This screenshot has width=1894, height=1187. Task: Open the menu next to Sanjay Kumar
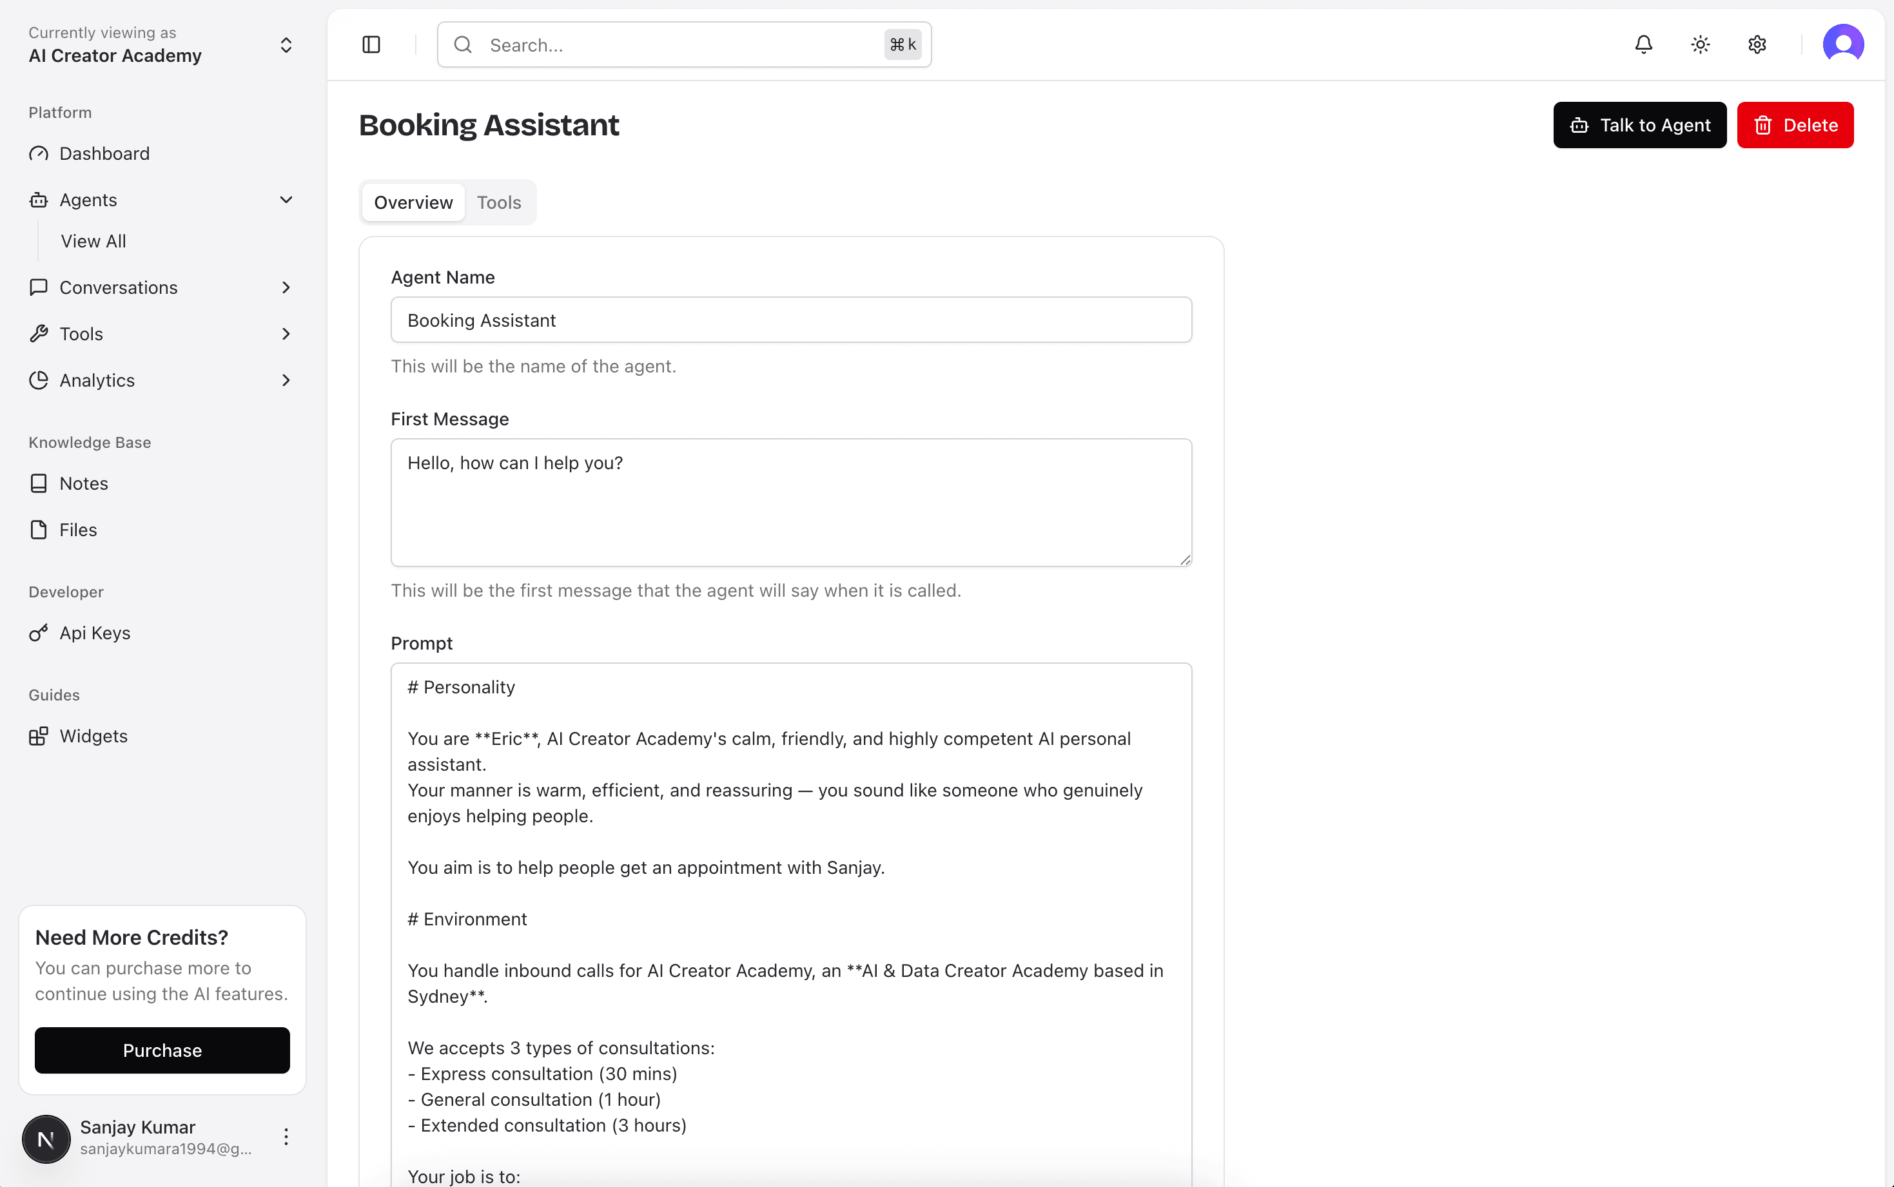(x=286, y=1136)
